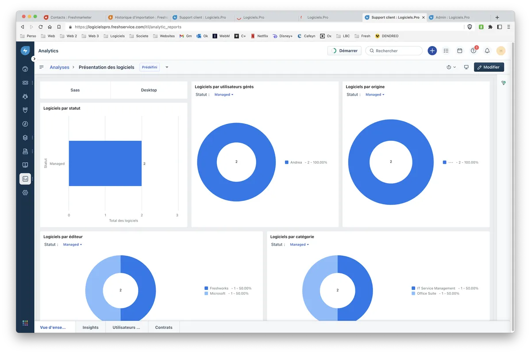Screen dimensions: 531x354
Task: Open the Dashboard gauge icon in sidebar
Action: [25, 69]
